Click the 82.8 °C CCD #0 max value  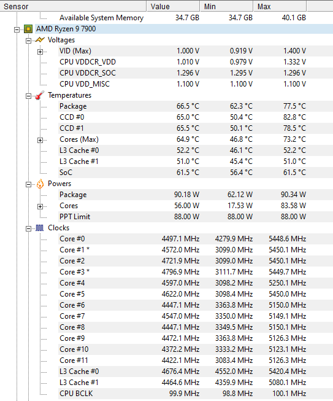pos(295,117)
